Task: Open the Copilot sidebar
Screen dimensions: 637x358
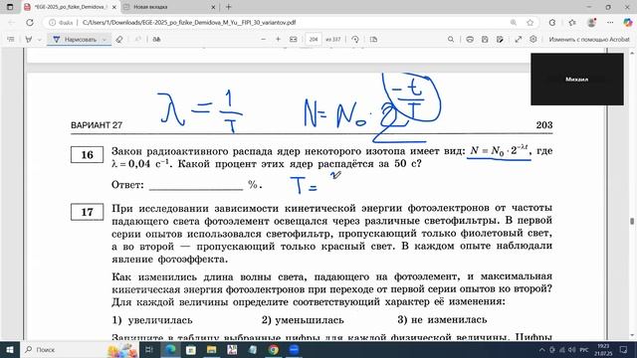Action: point(628,23)
